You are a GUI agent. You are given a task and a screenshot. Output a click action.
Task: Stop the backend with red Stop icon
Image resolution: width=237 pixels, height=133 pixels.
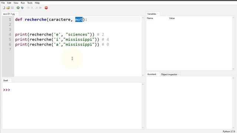[x=46, y=8]
